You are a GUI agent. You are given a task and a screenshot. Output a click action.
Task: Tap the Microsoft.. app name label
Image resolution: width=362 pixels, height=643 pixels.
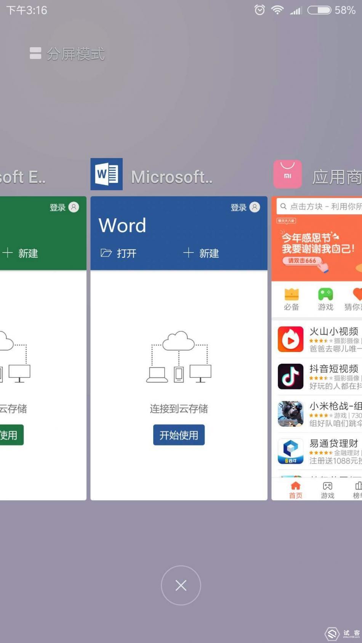coord(172,177)
